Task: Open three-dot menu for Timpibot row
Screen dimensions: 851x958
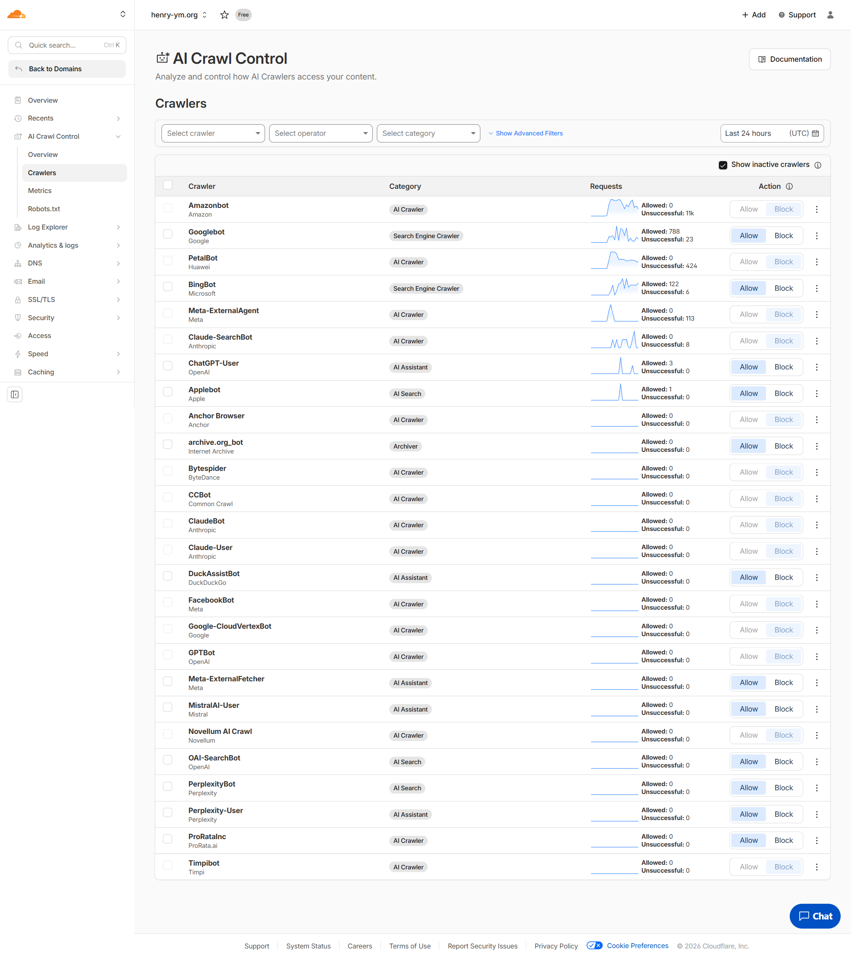Action: [x=816, y=867]
